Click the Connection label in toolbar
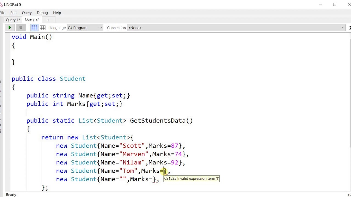The image size is (351, 197). pyautogui.click(x=116, y=28)
